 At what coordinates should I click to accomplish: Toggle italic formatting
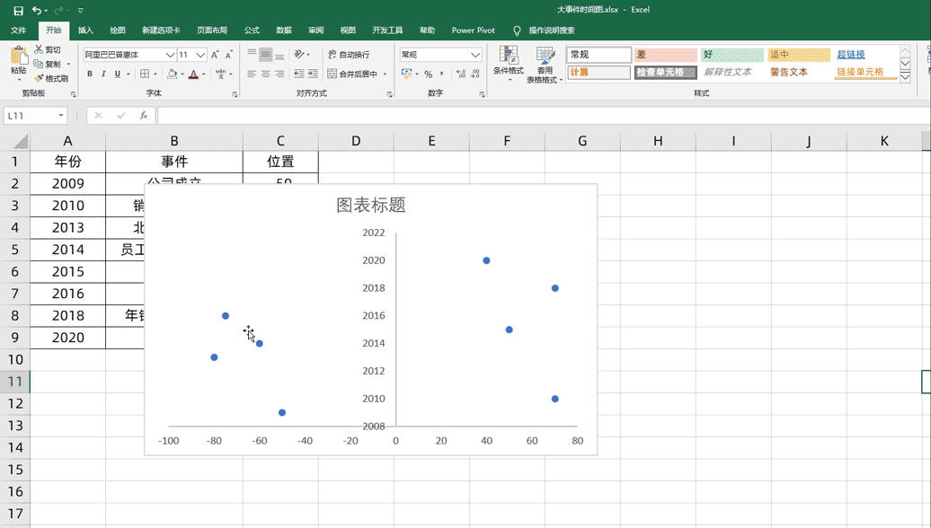(103, 74)
